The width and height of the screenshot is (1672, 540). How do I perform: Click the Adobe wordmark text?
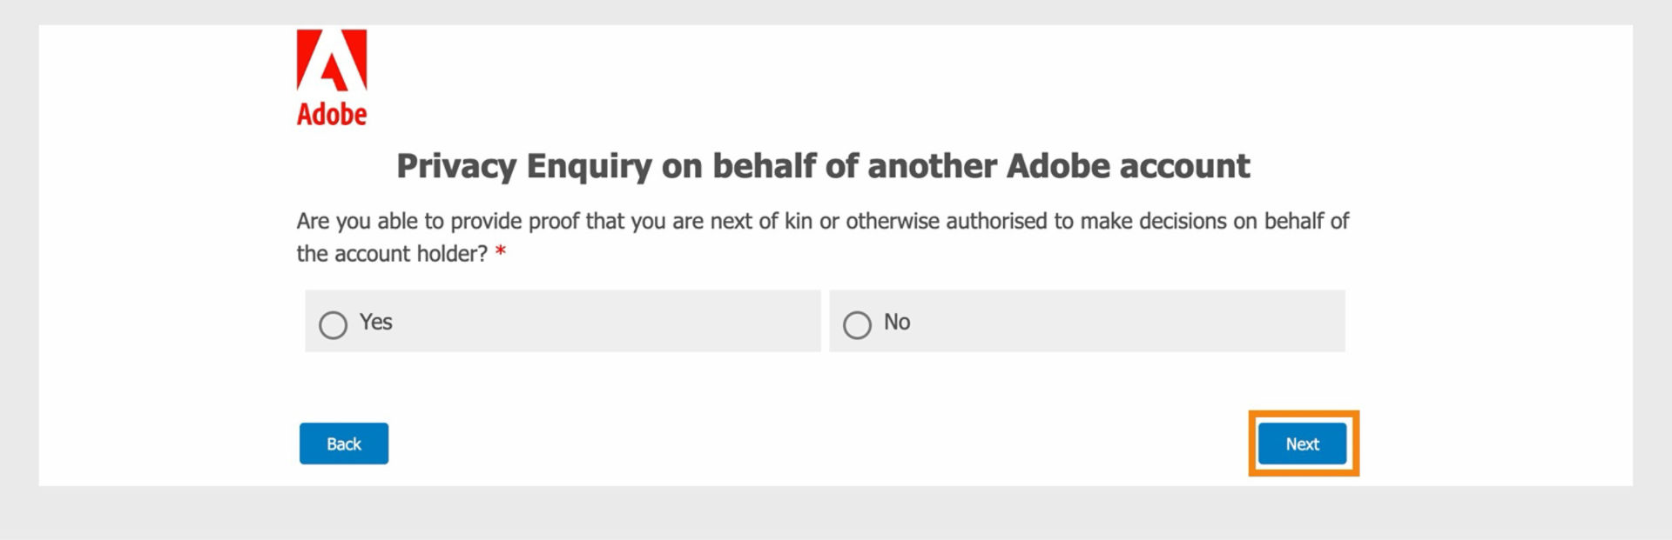[x=332, y=113]
